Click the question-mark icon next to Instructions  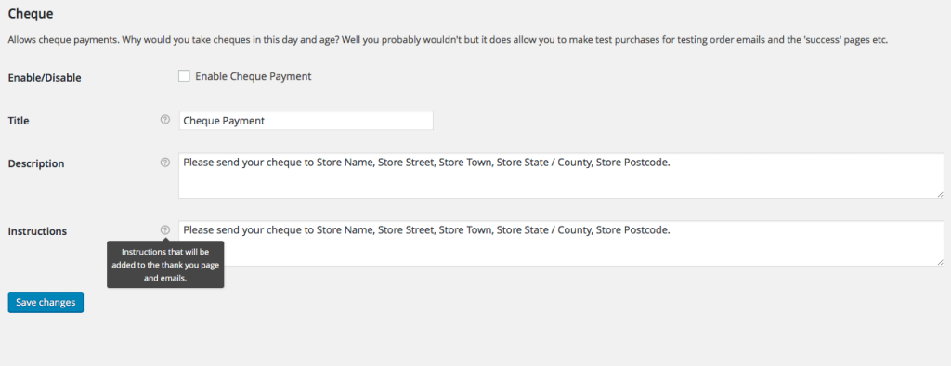click(x=165, y=230)
